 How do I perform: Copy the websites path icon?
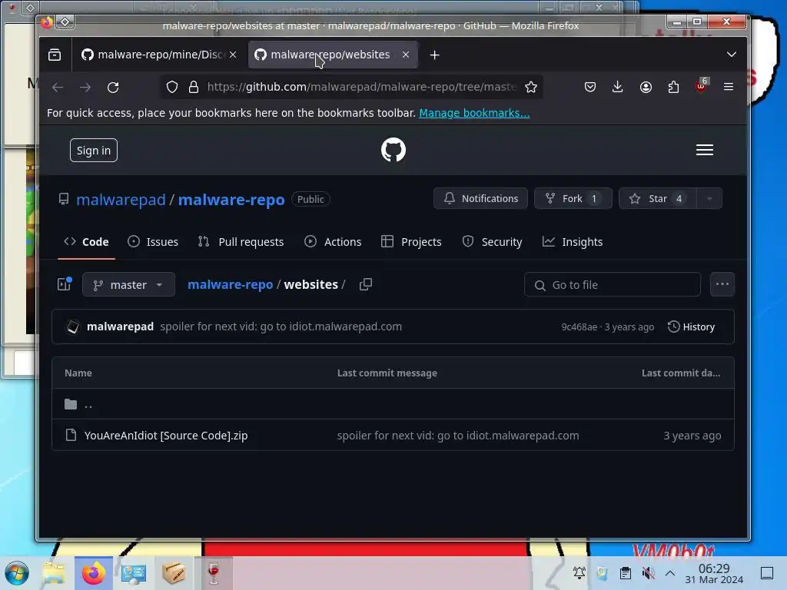(x=366, y=284)
